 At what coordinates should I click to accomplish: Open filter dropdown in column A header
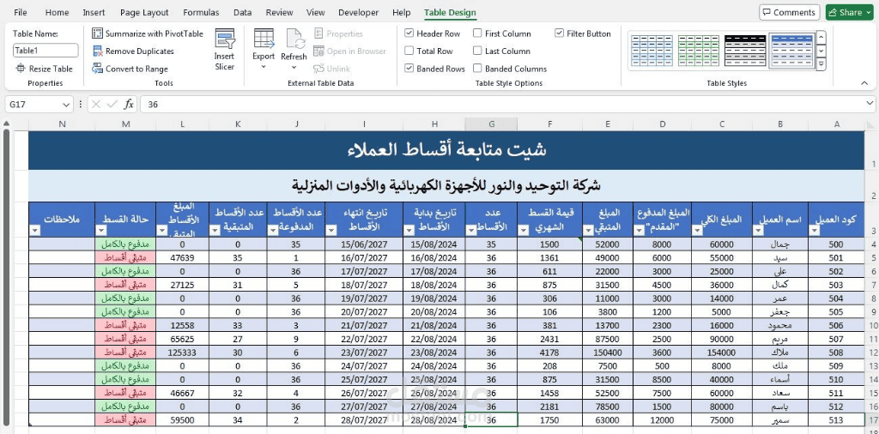(x=815, y=230)
